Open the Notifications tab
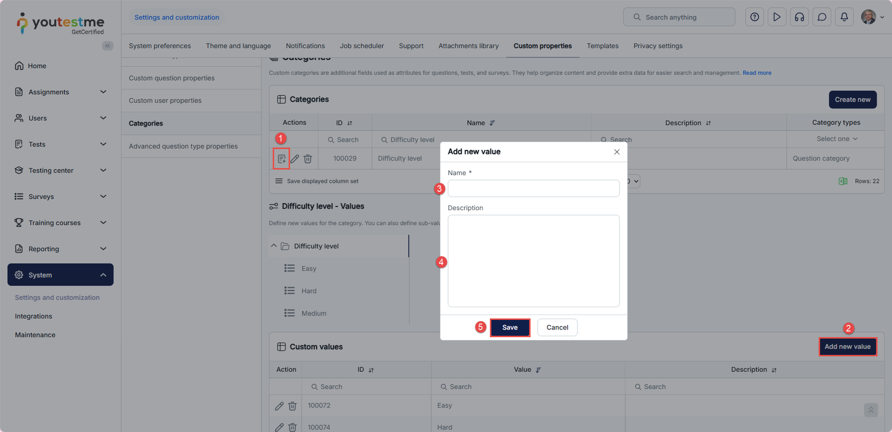The height and width of the screenshot is (432, 892). 306,46
